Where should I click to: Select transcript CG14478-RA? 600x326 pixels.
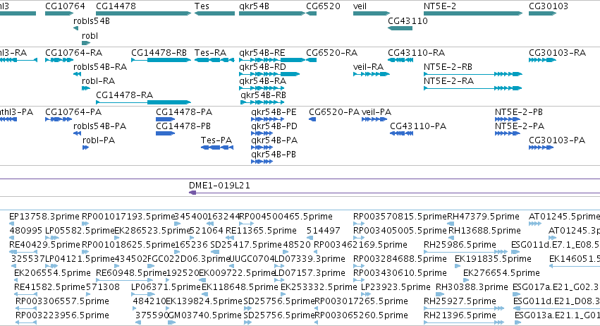click(124, 95)
